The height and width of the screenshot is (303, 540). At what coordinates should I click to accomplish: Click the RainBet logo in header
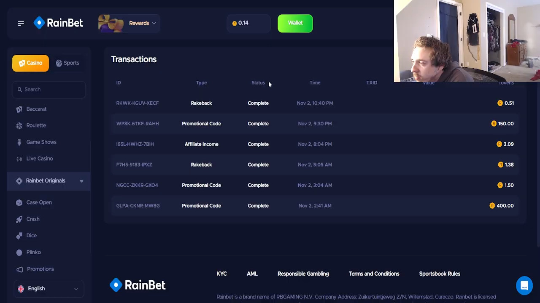(58, 23)
